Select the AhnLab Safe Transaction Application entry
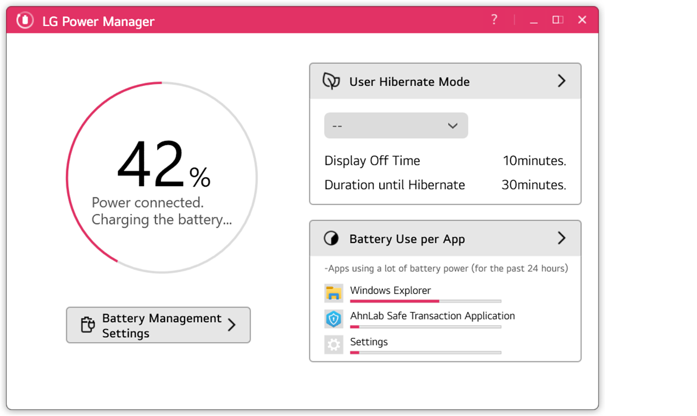 coord(432,316)
